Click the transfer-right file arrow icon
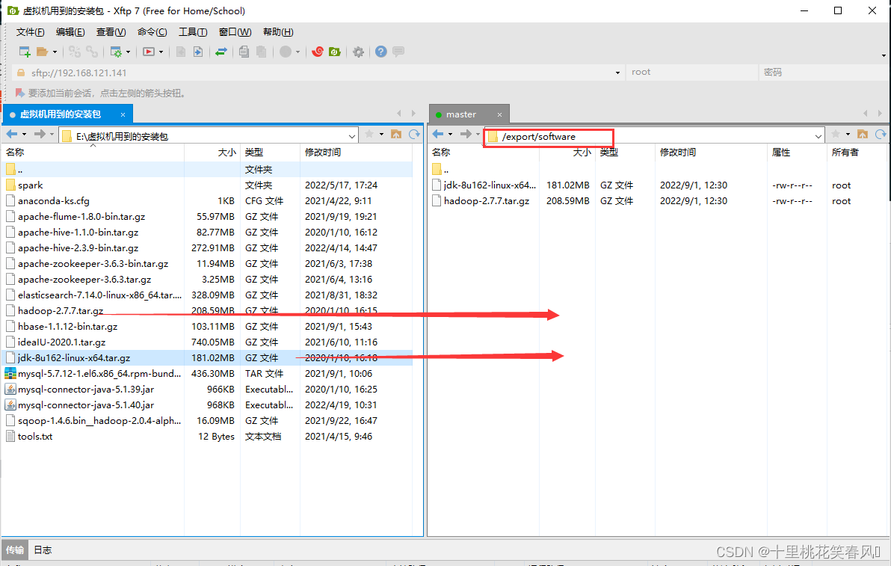 click(x=198, y=52)
